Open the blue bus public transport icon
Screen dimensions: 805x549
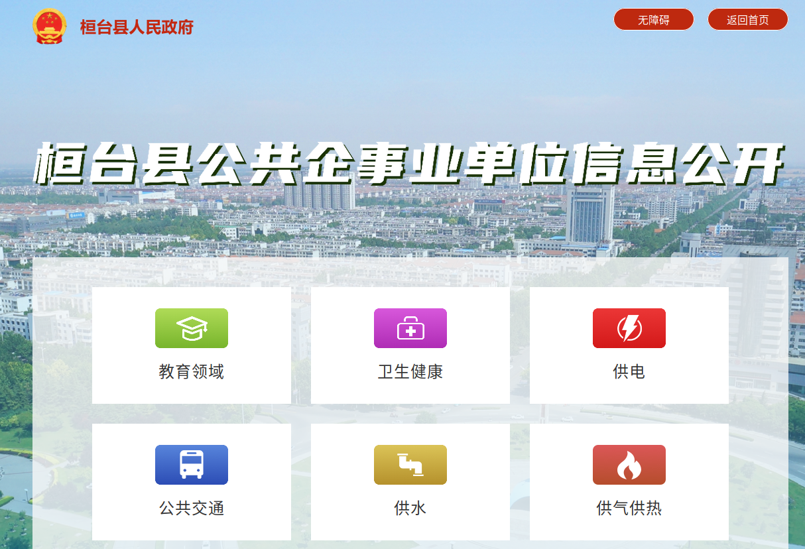tap(192, 465)
